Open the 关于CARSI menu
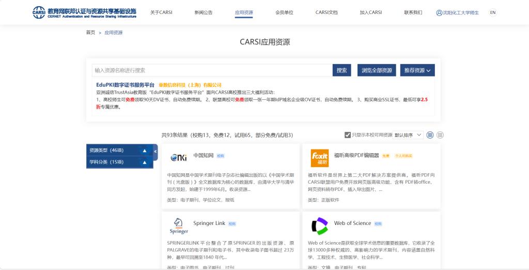The height and width of the screenshot is (270, 529). pyautogui.click(x=161, y=12)
